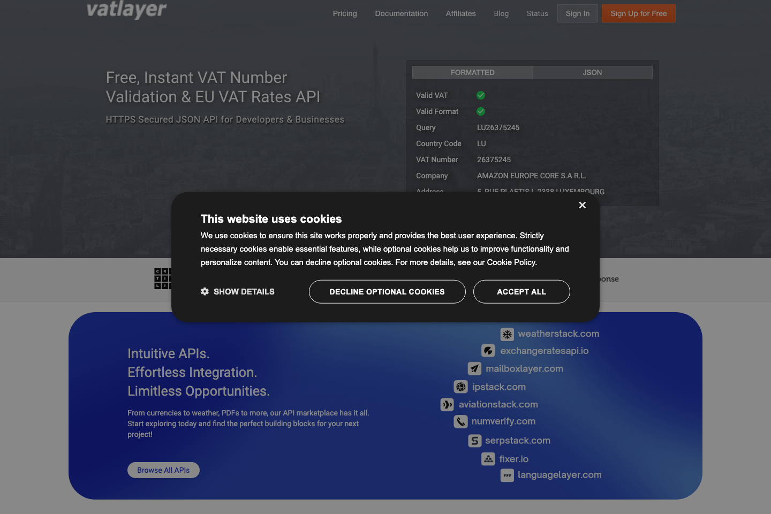
Task: Click the fixer.io logo icon
Action: (488, 459)
